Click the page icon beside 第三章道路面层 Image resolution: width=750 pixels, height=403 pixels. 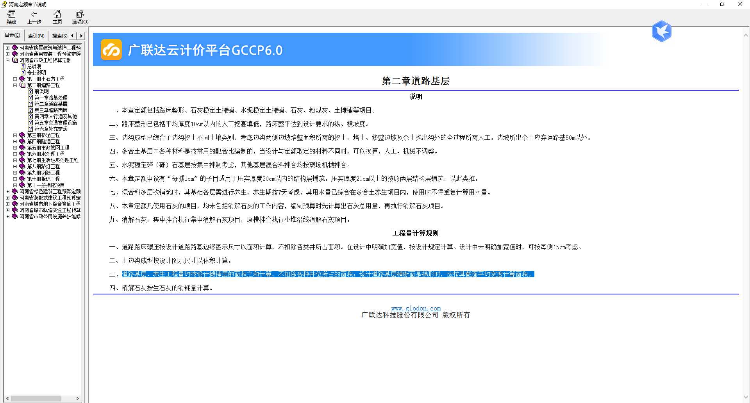[30, 110]
